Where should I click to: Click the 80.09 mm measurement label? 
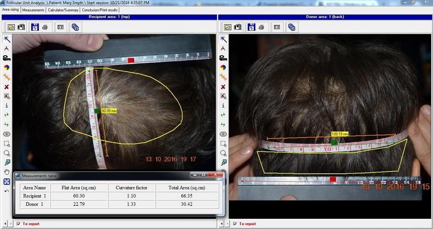click(x=108, y=111)
